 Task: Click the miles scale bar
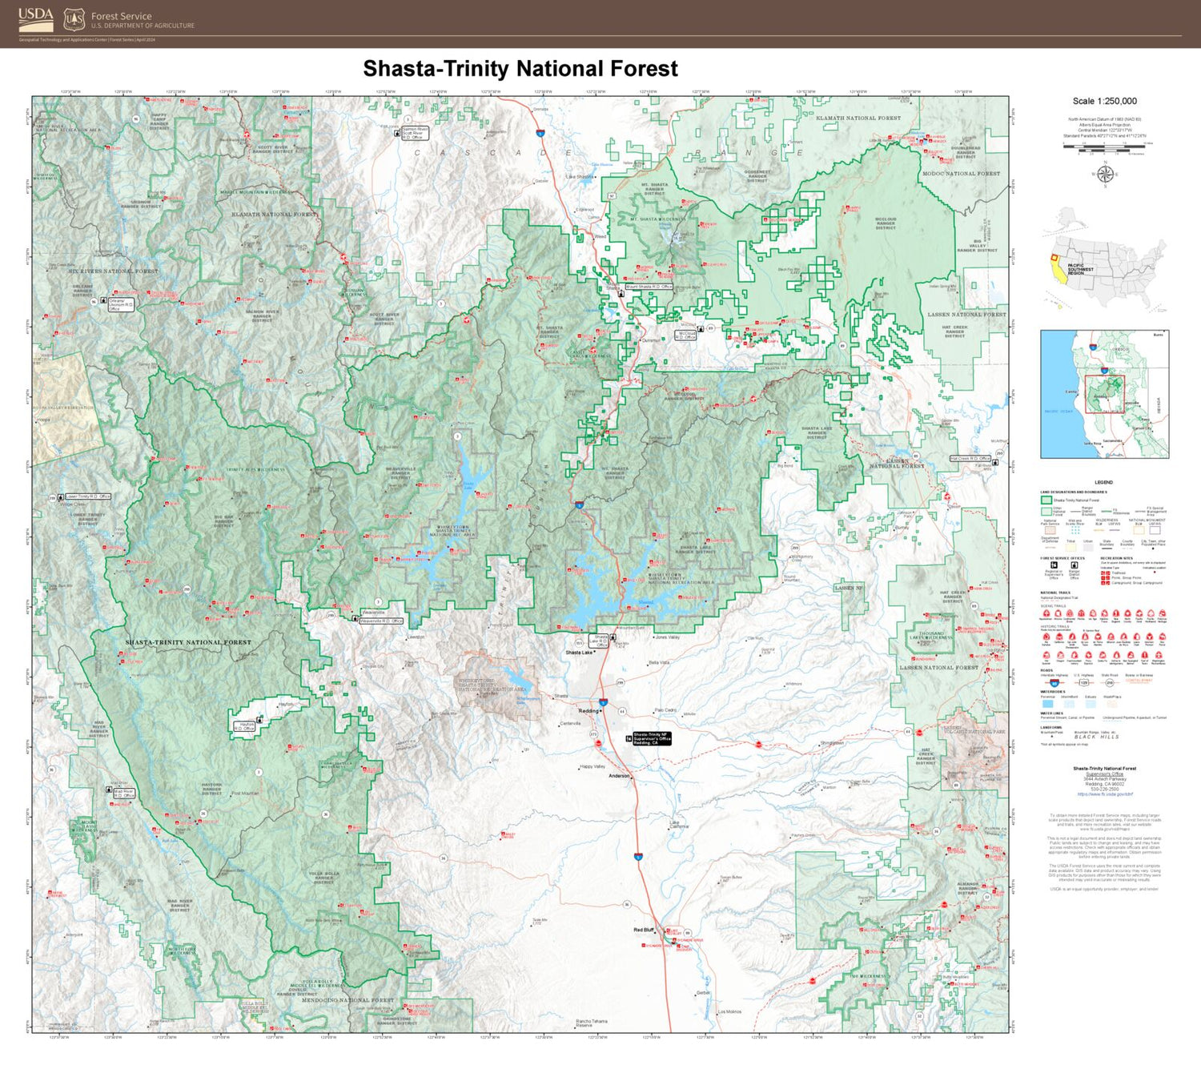tap(1105, 146)
